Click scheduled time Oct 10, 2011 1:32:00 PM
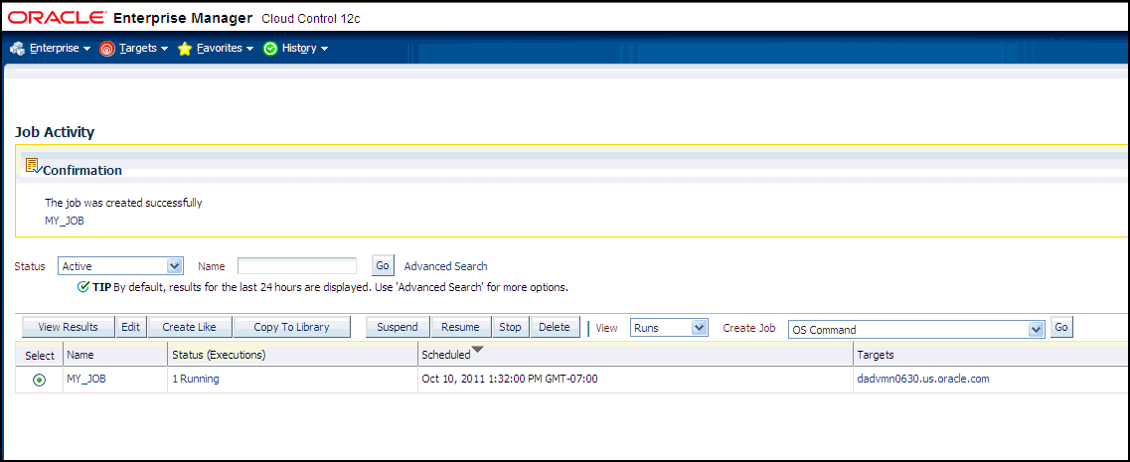 [510, 379]
